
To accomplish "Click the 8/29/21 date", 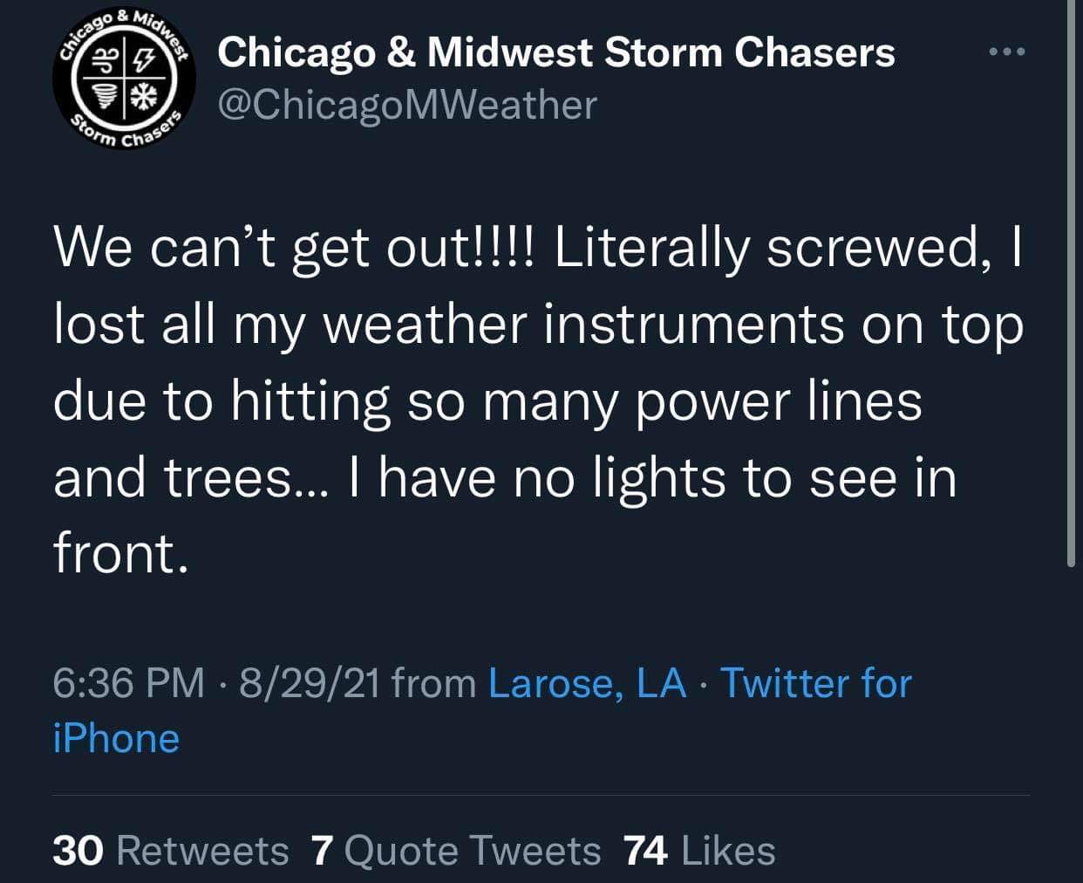I will [310, 682].
